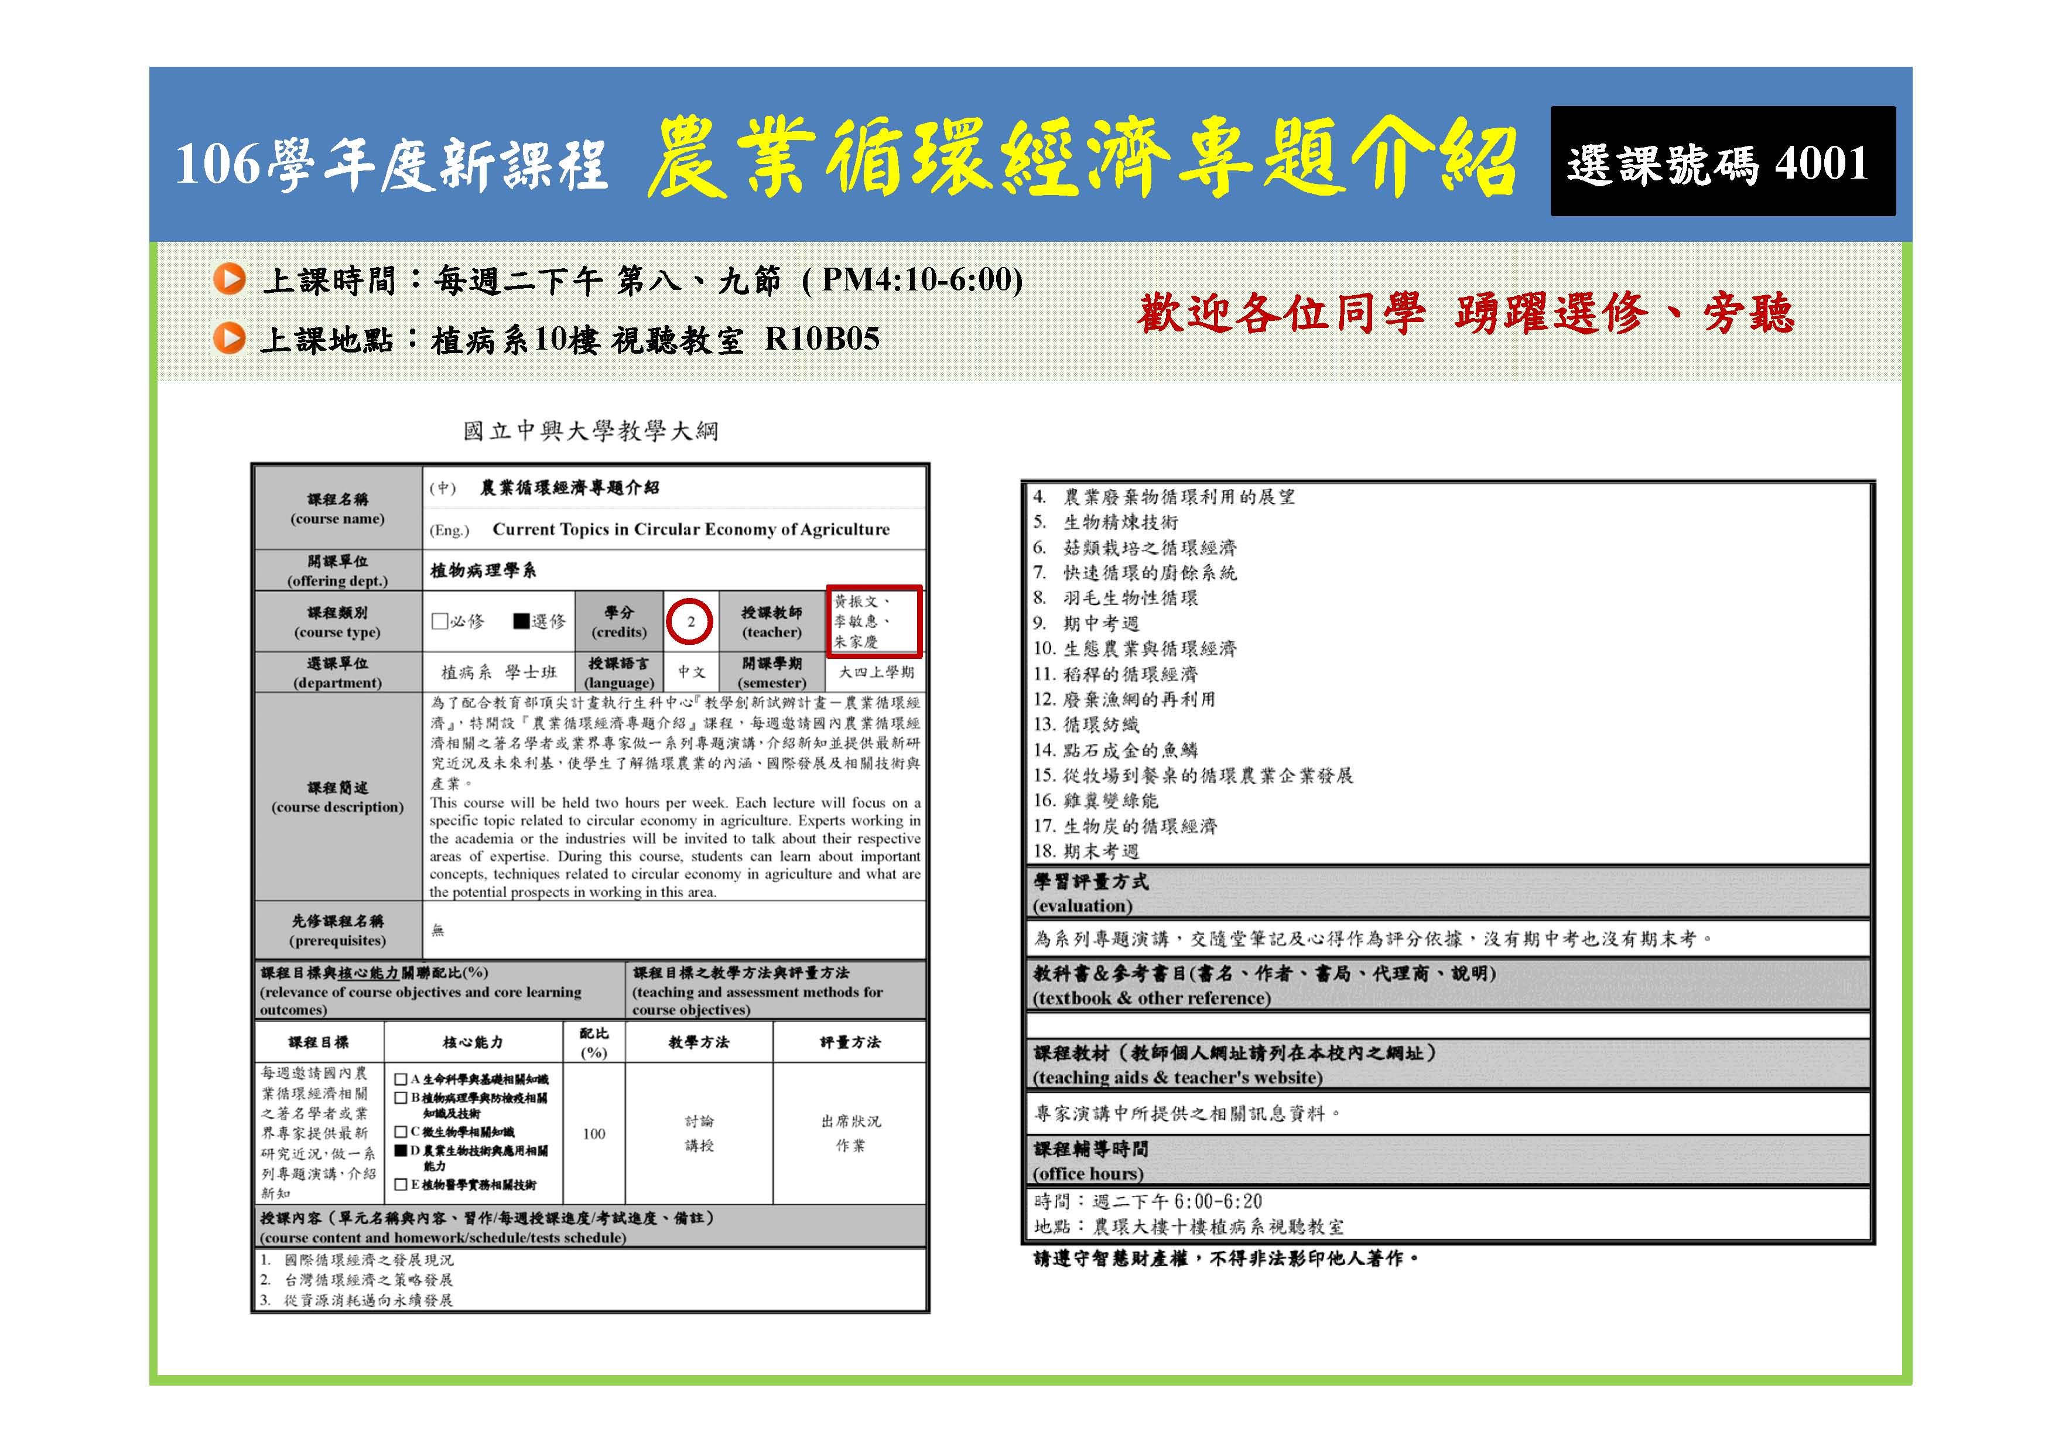Check core ability E 植物醫學實務 checkbox

pyautogui.click(x=401, y=1185)
